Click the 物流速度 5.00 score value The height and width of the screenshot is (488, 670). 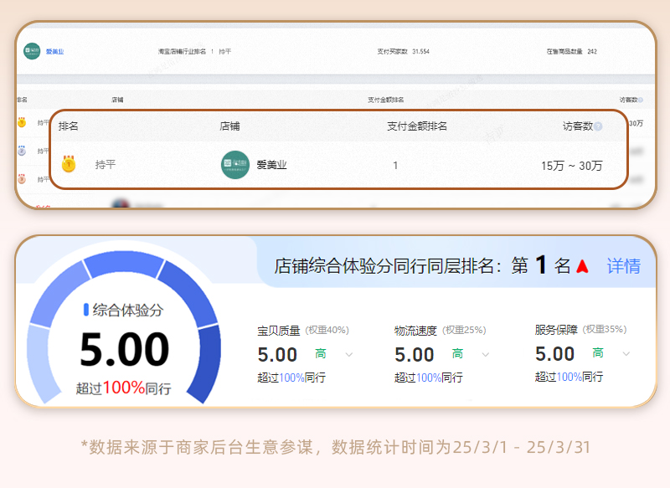pos(414,354)
